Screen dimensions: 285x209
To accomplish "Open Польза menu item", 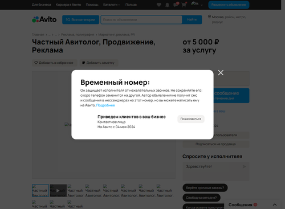I will pos(131,5).
